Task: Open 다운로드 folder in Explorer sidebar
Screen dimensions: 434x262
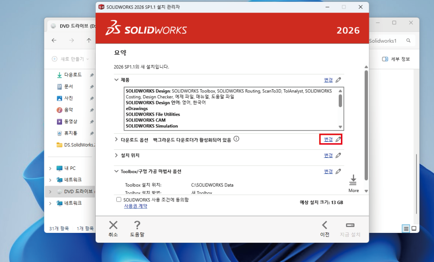Action: (72, 75)
